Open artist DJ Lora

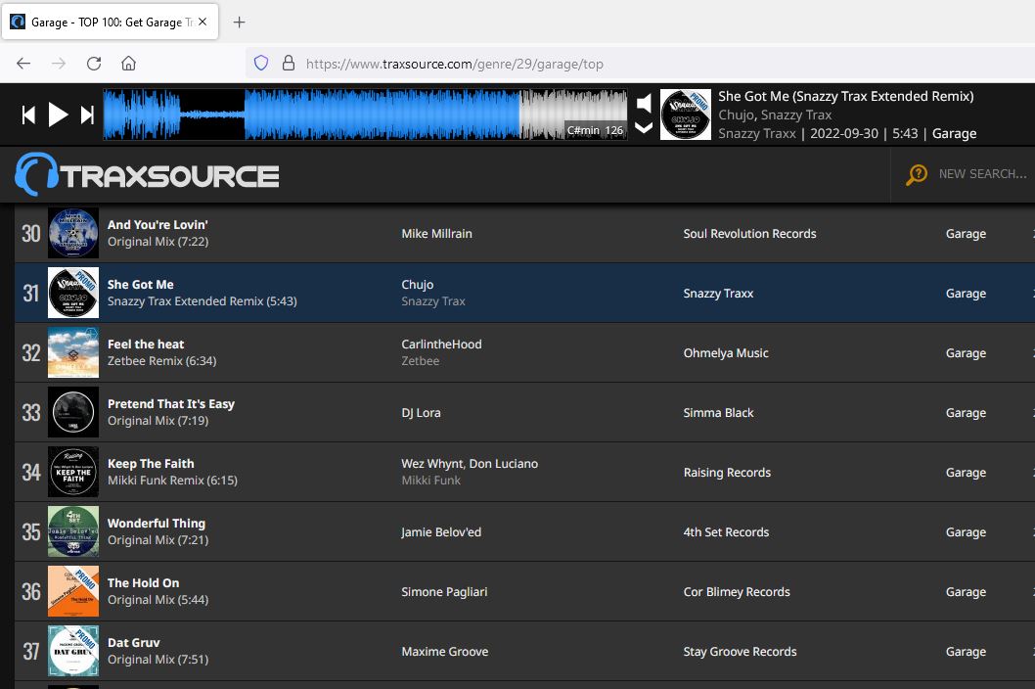421,413
